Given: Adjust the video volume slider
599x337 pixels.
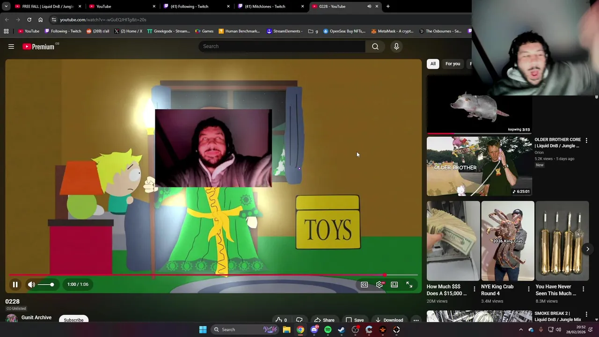Looking at the screenshot, I should [46, 284].
